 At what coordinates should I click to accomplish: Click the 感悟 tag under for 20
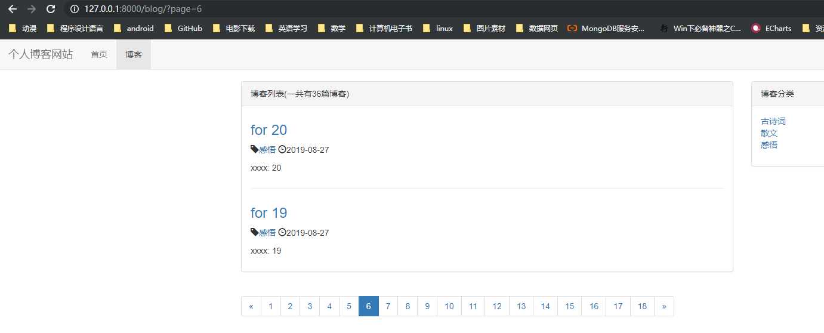tap(267, 150)
